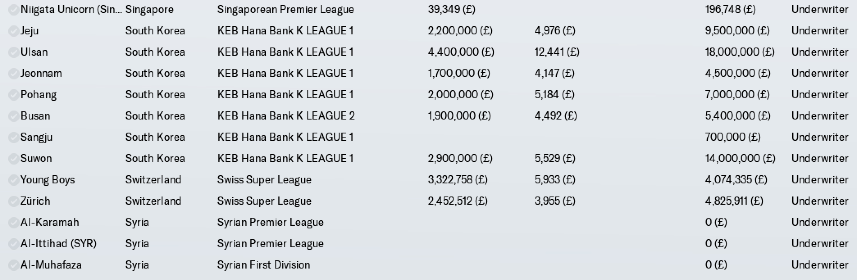Image resolution: width=857 pixels, height=280 pixels.
Task: Click the check icon for Zürich
Action: 14,201
